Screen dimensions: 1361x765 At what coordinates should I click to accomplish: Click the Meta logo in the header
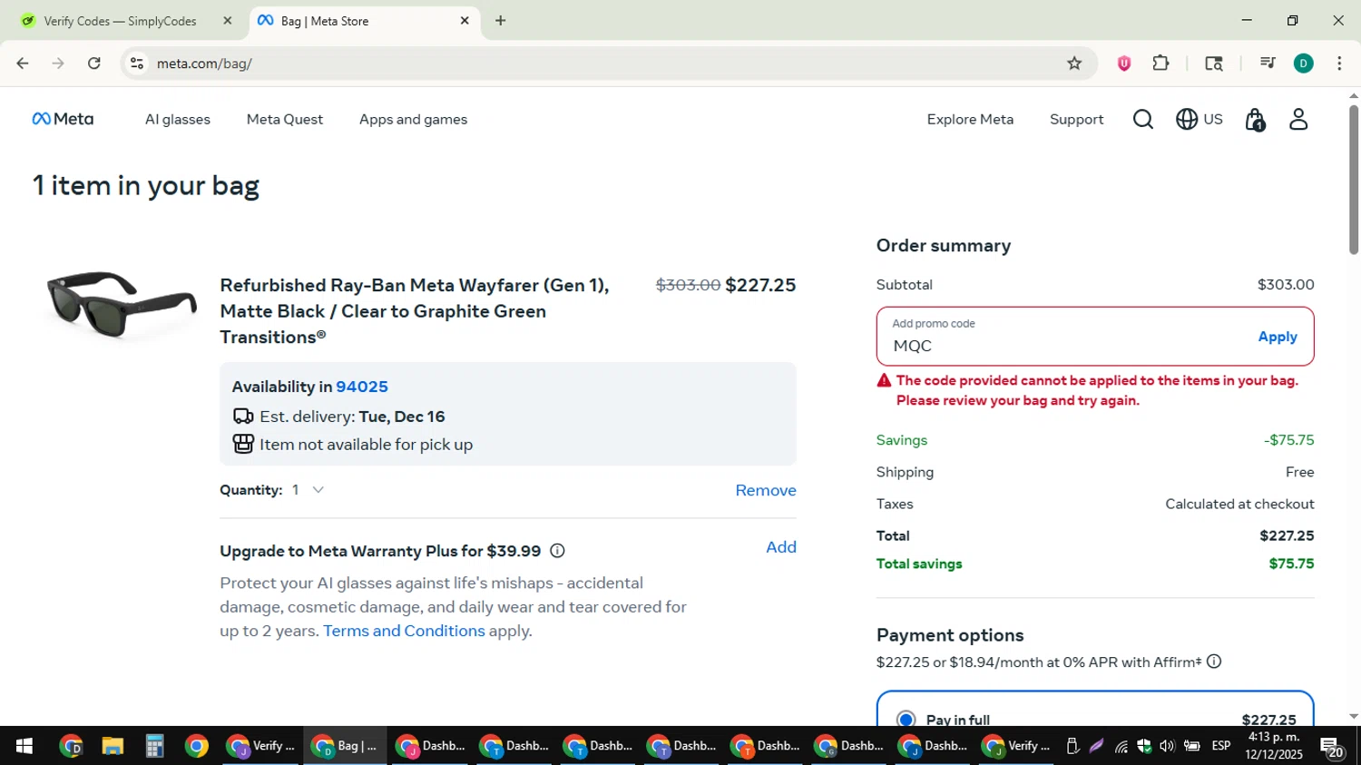point(63,119)
